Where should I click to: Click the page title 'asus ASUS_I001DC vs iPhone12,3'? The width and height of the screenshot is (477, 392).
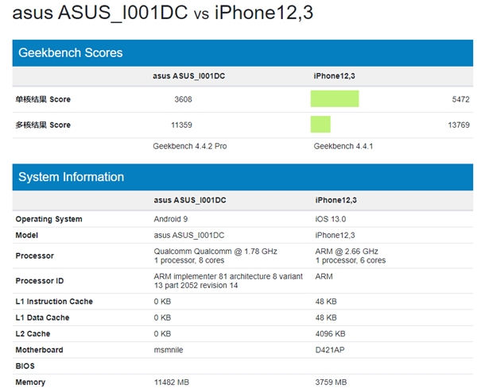[x=163, y=13]
